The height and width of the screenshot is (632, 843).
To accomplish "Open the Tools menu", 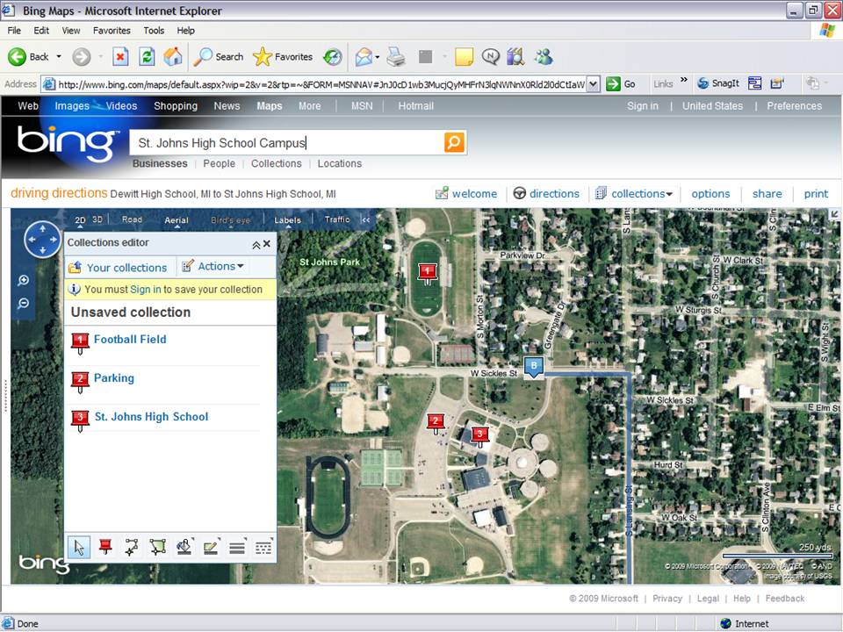I will click(x=154, y=31).
